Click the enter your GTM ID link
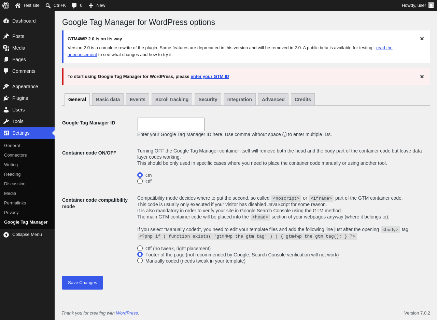Viewport: 437px width, 320px height. pos(210,77)
